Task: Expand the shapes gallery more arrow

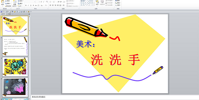Action: [x=94, y=5]
